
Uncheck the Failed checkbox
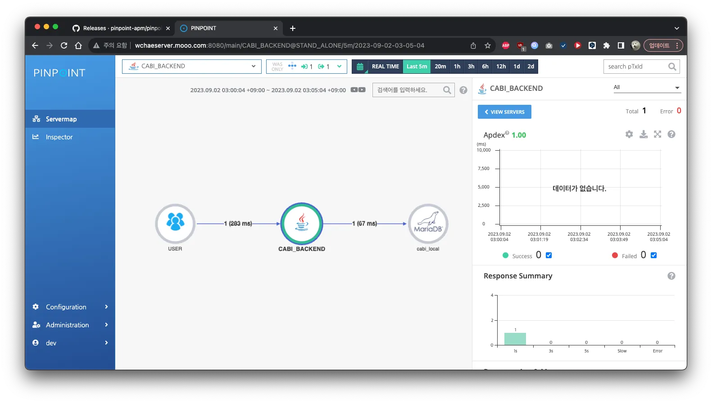click(653, 255)
